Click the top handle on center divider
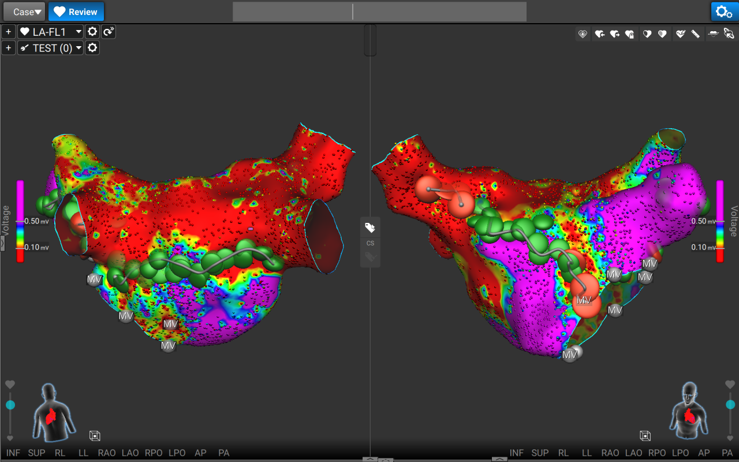This screenshot has height=462, width=739. 370,40
